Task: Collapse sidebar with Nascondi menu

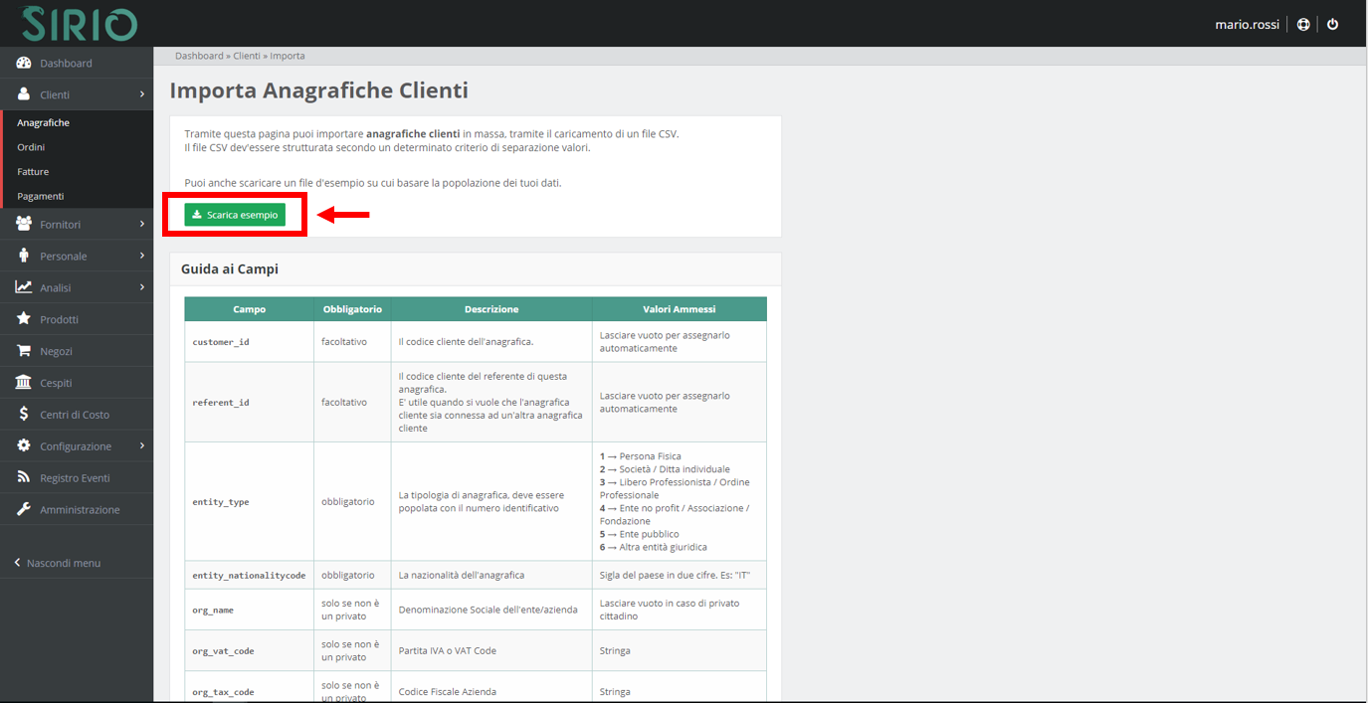Action: click(x=63, y=563)
